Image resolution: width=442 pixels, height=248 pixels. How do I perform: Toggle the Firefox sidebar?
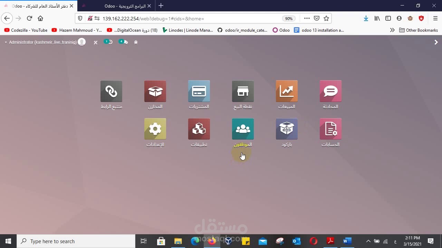click(x=388, y=19)
